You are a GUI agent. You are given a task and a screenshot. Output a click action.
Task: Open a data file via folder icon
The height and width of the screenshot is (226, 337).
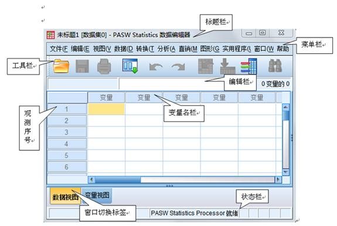pos(62,66)
